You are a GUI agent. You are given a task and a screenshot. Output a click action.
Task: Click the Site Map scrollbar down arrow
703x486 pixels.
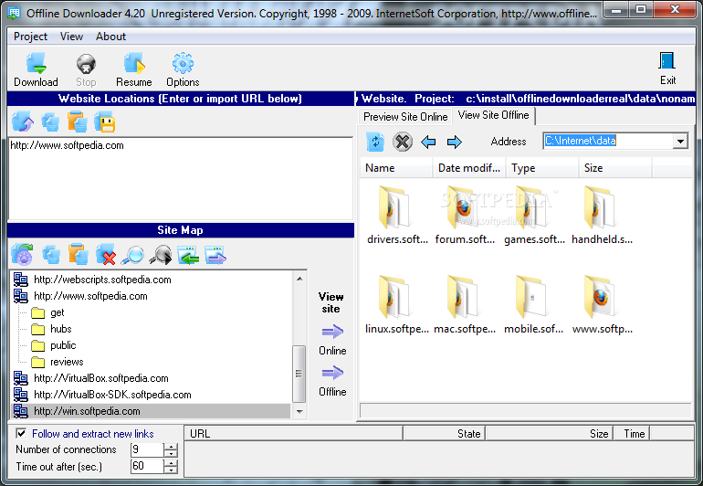pyautogui.click(x=299, y=411)
